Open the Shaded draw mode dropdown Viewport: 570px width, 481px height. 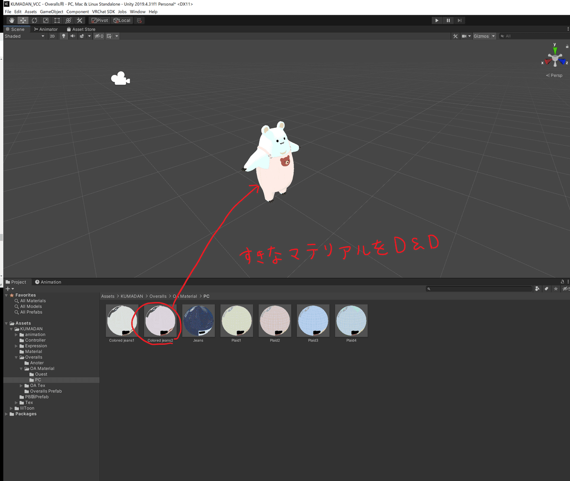click(24, 36)
